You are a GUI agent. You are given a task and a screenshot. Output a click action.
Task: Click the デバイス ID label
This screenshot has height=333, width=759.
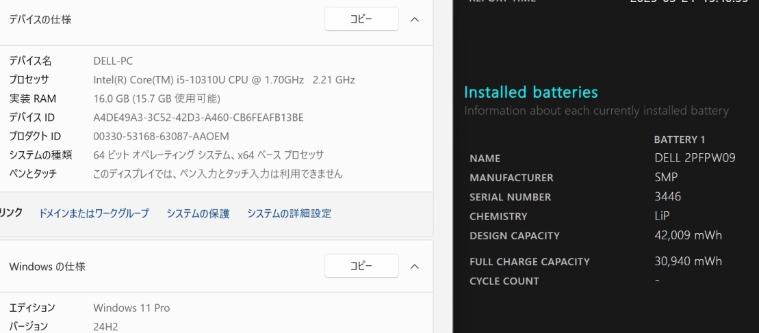coord(32,118)
